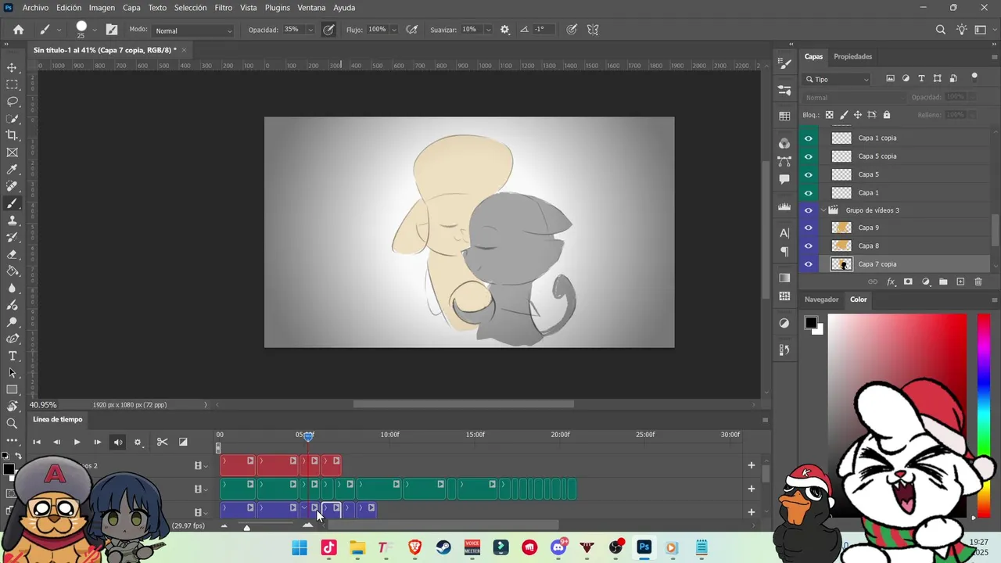
Task: Add media to first video track
Action: [x=752, y=465]
